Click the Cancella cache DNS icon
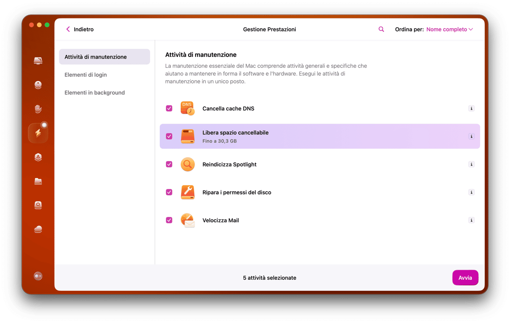Screen dimensions: 510x323 (187, 109)
